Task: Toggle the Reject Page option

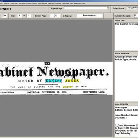Action: 50,9
